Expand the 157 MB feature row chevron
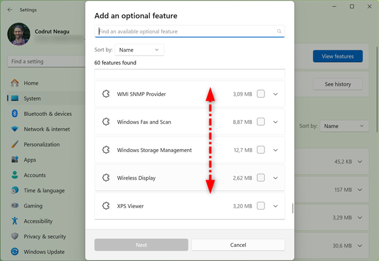Viewport: 379px width, 261px height. coord(360,190)
